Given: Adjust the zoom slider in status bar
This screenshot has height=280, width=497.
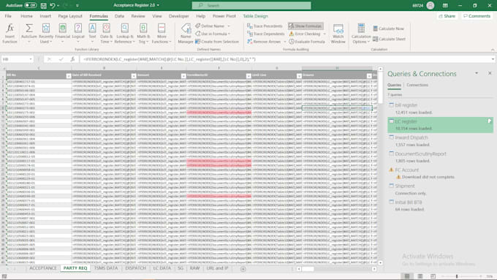Looking at the screenshot, I should click(x=457, y=276).
